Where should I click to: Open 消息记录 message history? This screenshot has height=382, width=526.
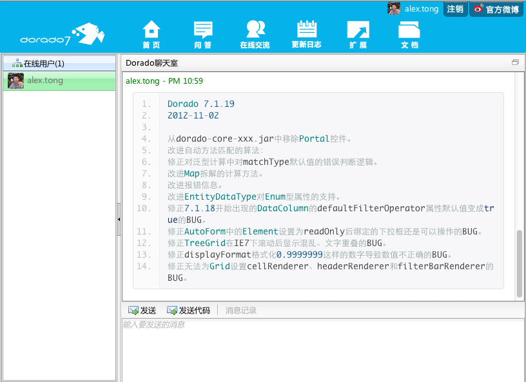(241, 310)
